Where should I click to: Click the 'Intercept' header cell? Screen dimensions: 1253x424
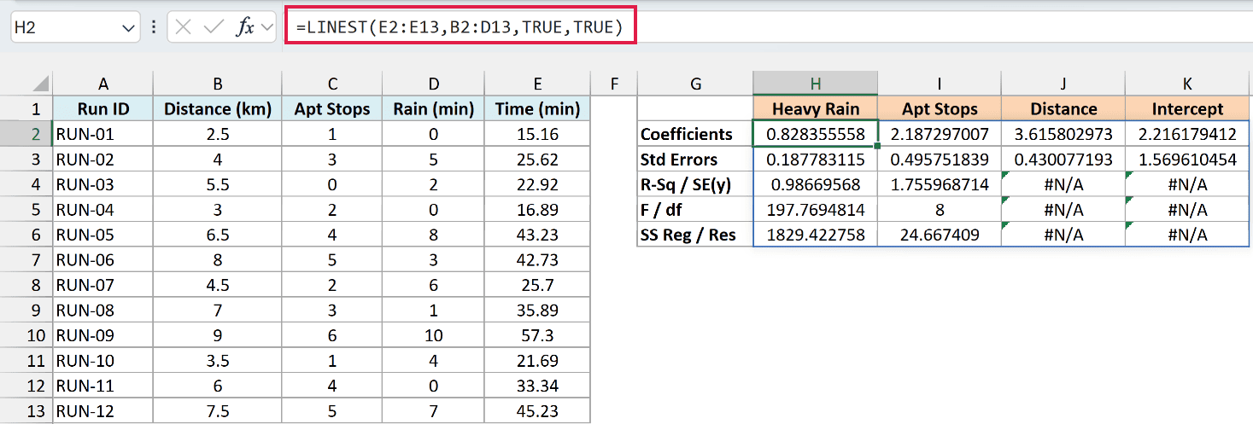click(x=1187, y=108)
